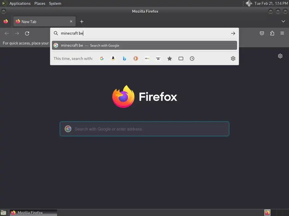Click the window menu button in the title bar
The width and height of the screenshot is (289, 216).
coord(3,11)
